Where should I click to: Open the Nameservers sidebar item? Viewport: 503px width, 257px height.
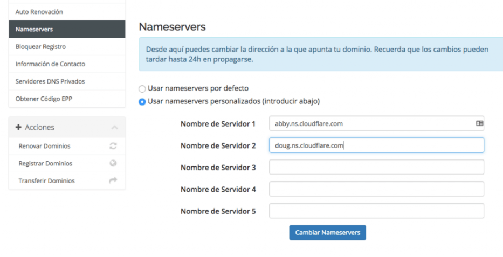67,29
